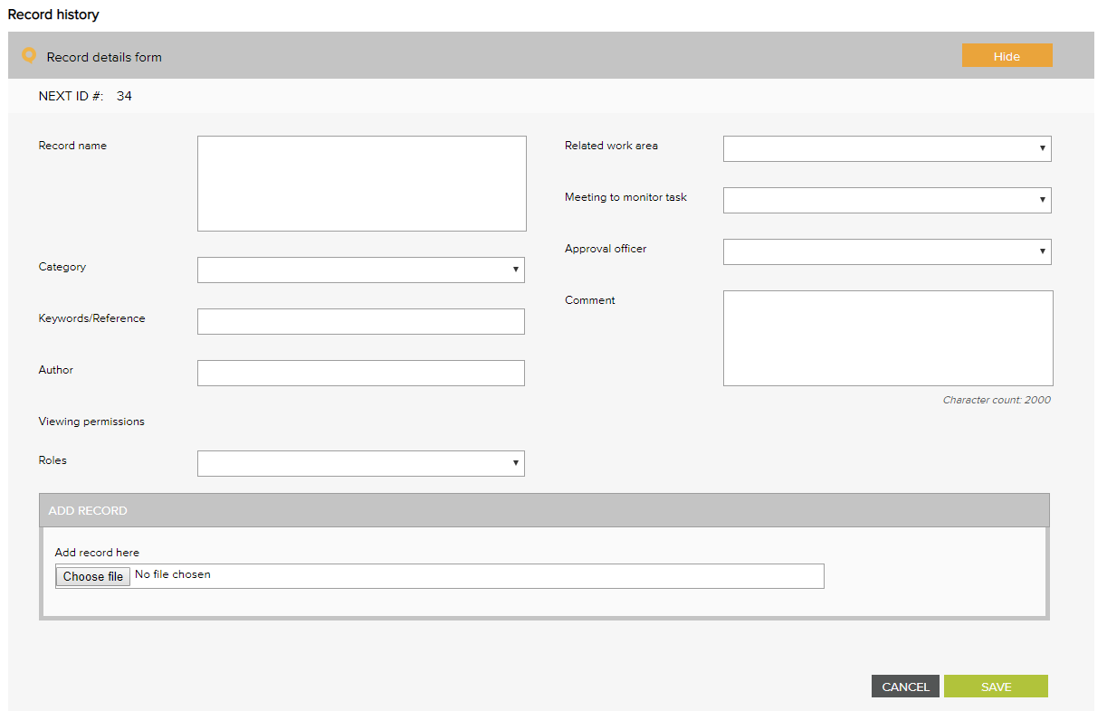This screenshot has height=720, width=1107.
Task: Focus the Keywords/Reference input field
Action: click(360, 321)
